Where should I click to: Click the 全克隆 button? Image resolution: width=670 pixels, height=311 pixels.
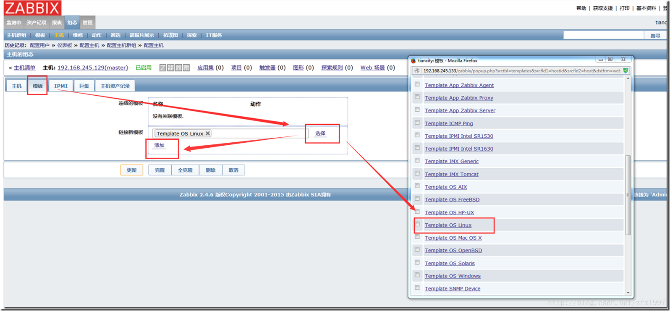click(x=185, y=170)
